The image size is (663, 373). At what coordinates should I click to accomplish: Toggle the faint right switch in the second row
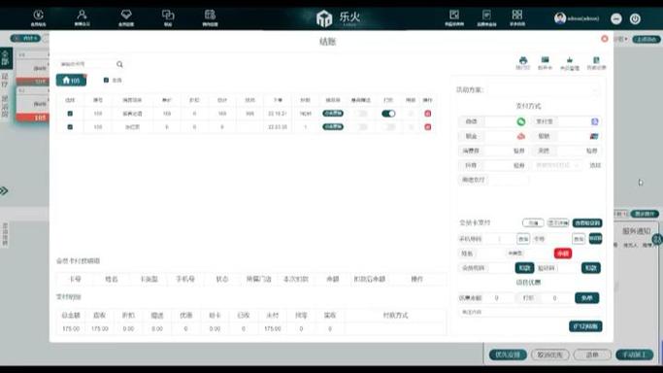coord(388,127)
